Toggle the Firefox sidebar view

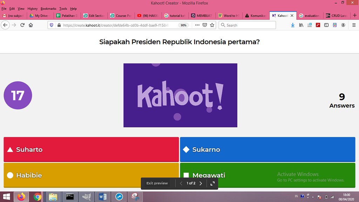coord(326,25)
